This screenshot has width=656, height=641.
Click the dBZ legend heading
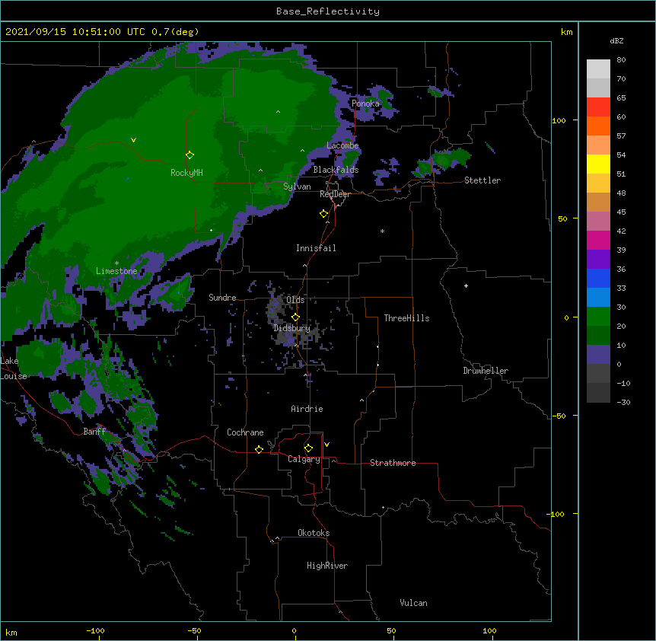point(616,41)
